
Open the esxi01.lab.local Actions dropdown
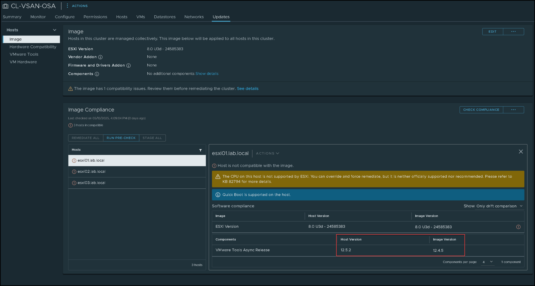tap(267, 153)
